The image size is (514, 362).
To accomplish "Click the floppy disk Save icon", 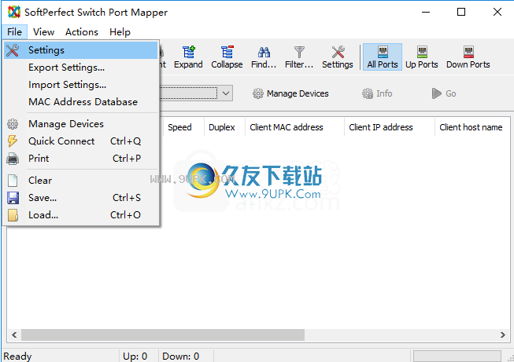I will (13, 198).
